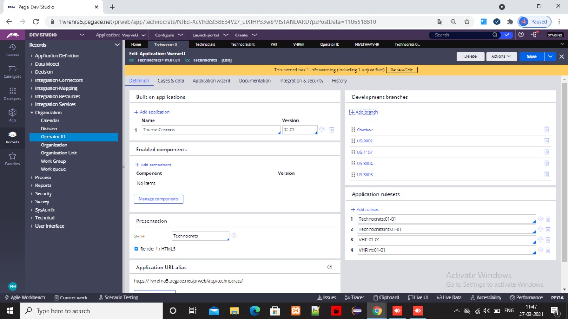Open the Records panel dropdown chevron
Viewport: 568px width, 319px height.
117,45
